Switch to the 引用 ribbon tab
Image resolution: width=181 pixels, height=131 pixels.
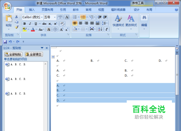pyautogui.click(x=63, y=10)
